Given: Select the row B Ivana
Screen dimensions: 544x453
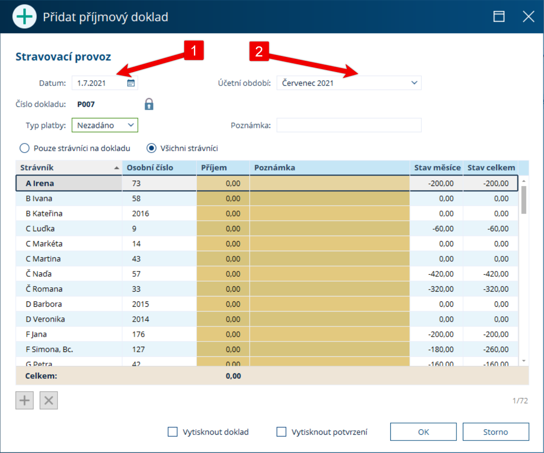Looking at the screenshot, I should click(x=267, y=198).
